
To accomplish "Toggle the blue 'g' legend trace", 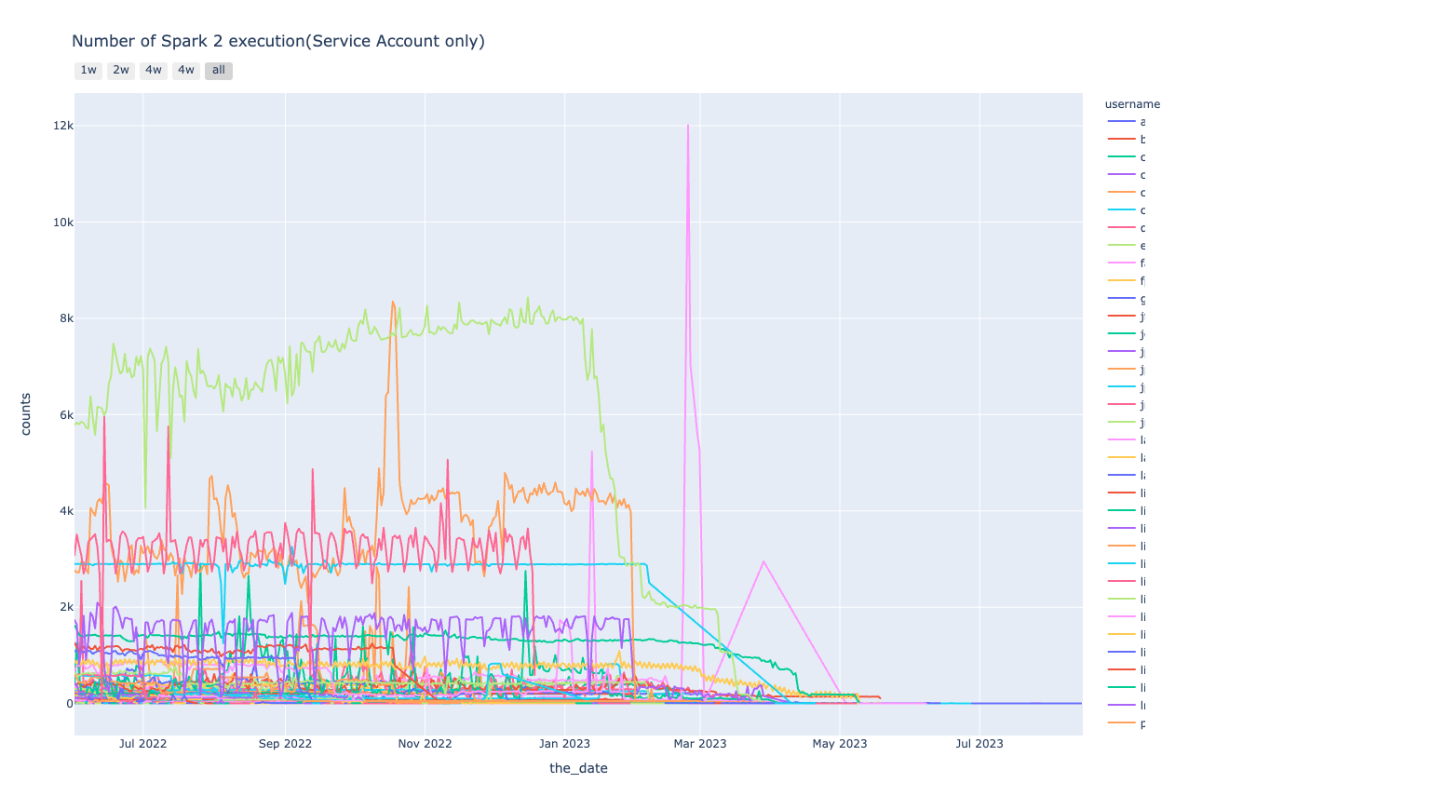I will [x=1127, y=299].
